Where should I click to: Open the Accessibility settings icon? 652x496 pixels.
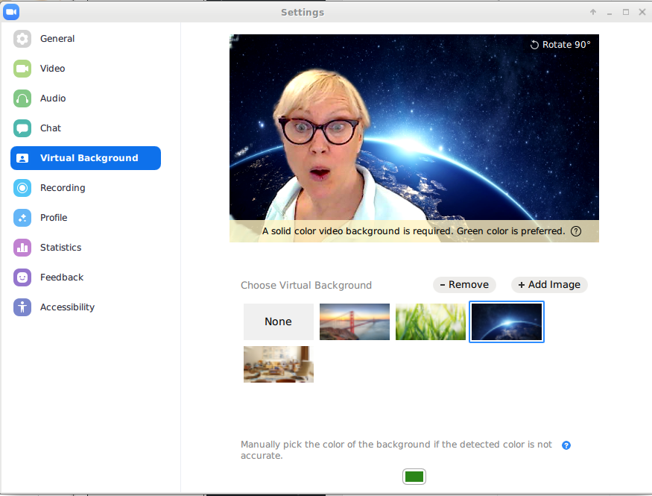pos(22,307)
